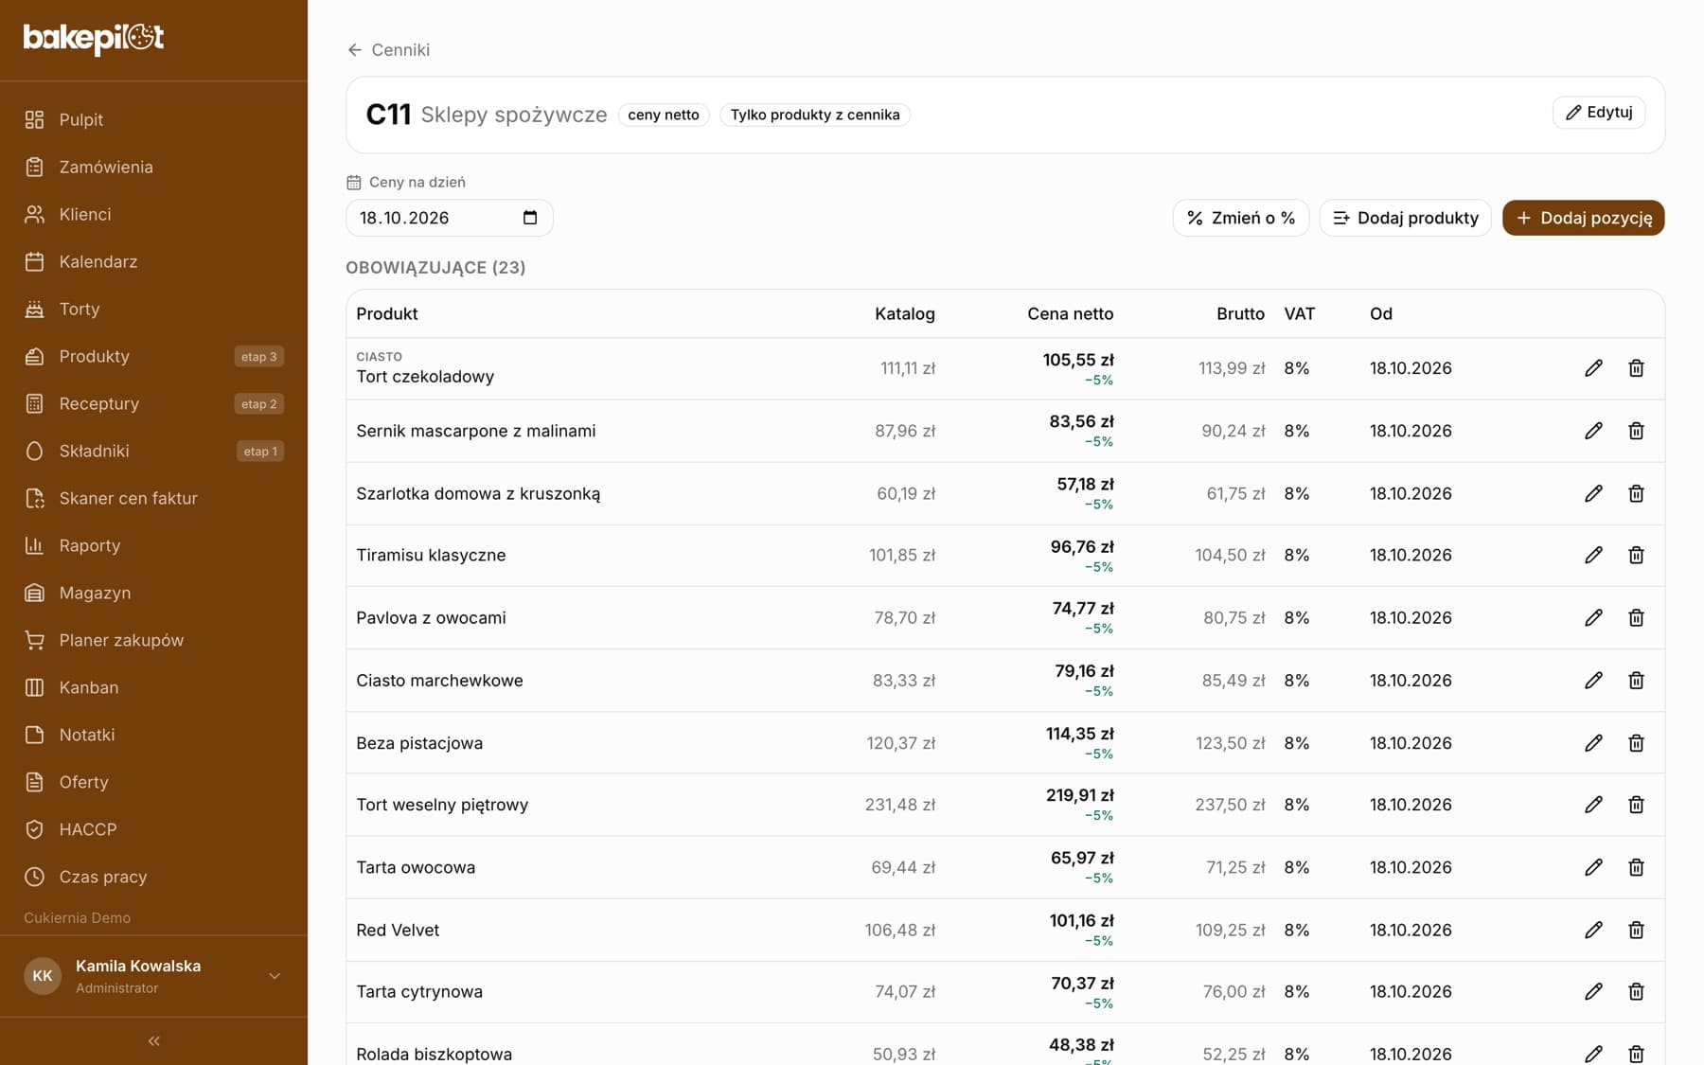
Task: Open Produkty in the sidebar
Action: point(153,356)
